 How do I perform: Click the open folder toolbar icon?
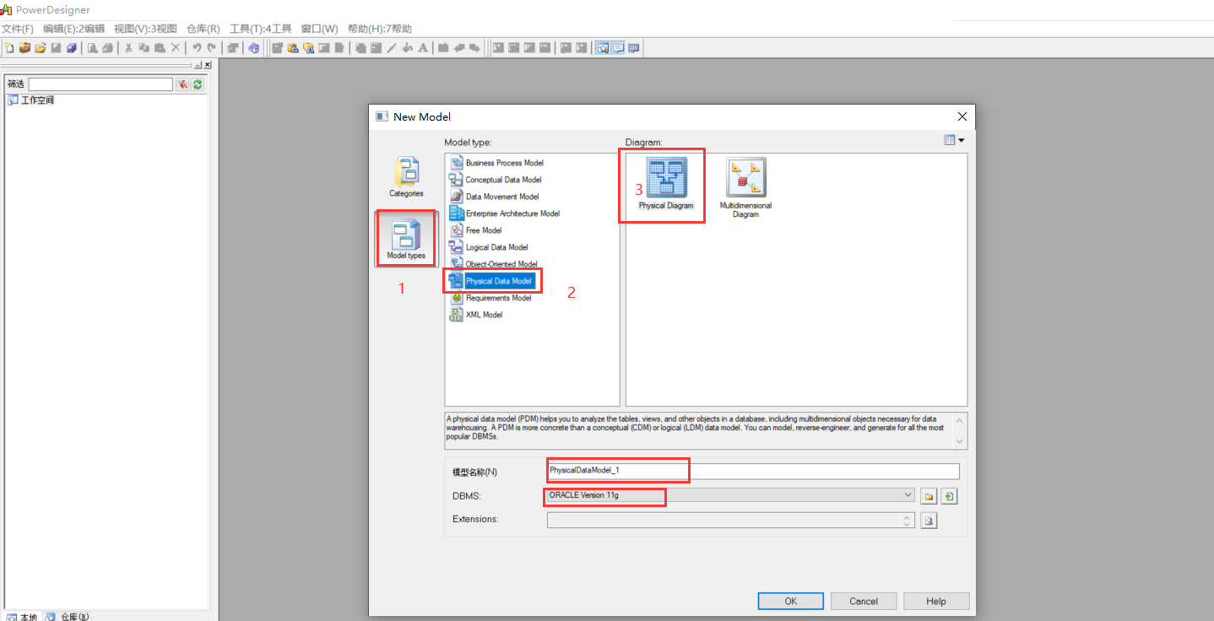coord(40,48)
